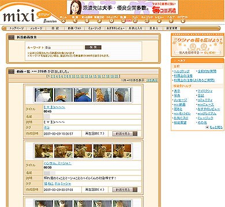Open fourth thumbnail of the ハンサム ミーシャ video

tap(103, 151)
